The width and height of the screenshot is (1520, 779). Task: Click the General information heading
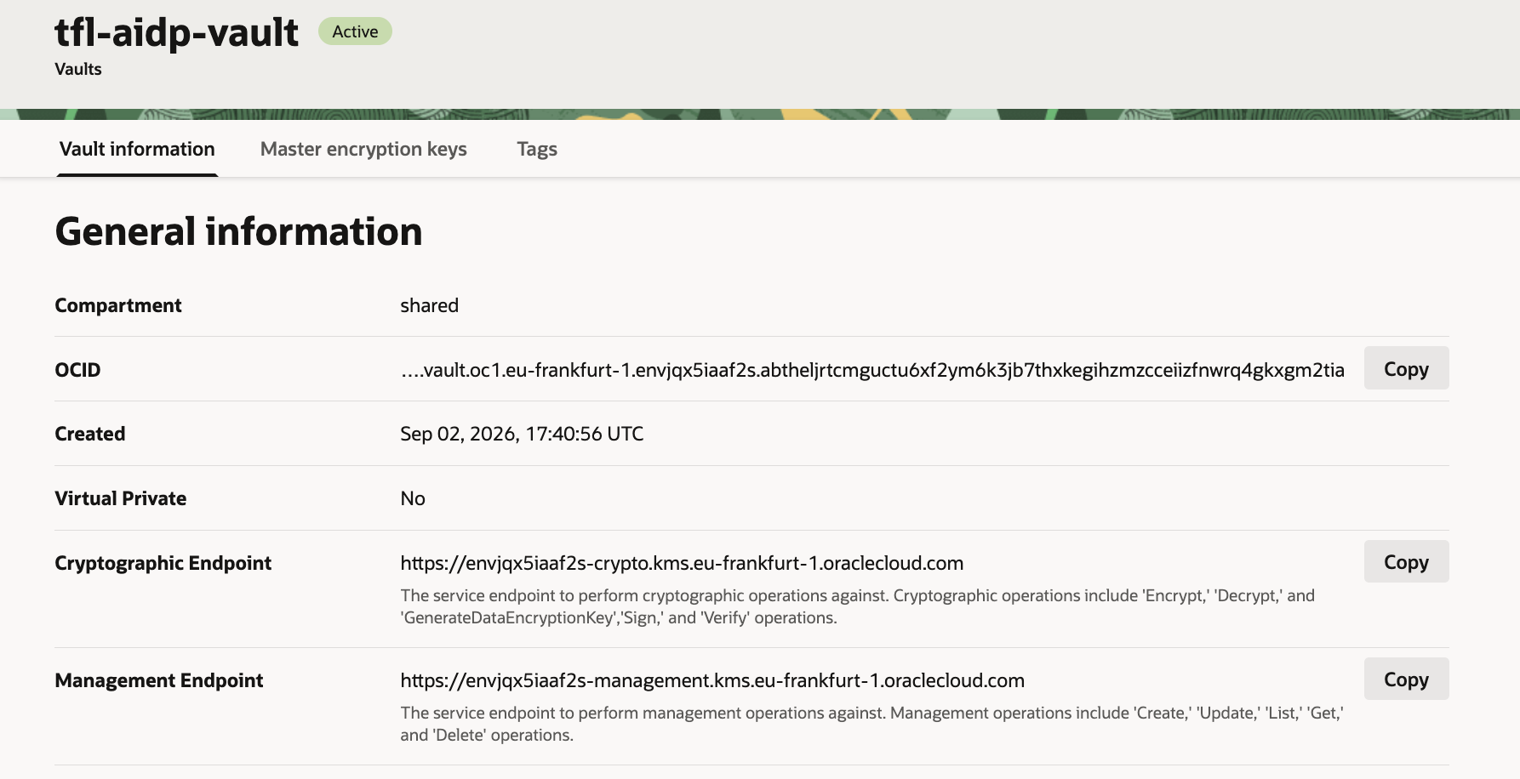point(238,231)
